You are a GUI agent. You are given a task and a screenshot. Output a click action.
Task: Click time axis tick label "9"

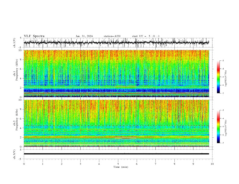pyautogui.click(x=193, y=164)
